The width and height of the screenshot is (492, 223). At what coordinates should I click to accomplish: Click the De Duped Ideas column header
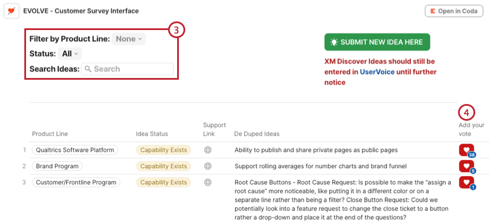tap(256, 133)
